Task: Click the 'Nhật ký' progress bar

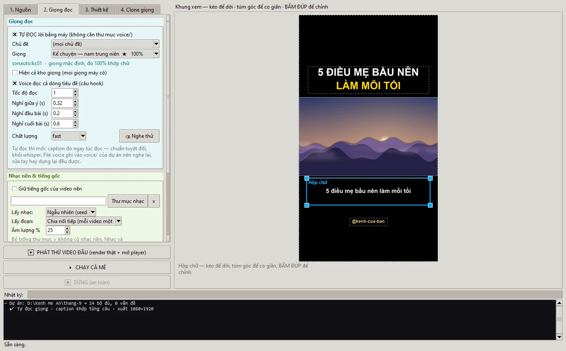Action: click(295, 294)
